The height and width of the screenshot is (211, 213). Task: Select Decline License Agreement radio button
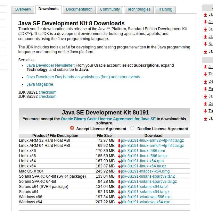click(x=132, y=128)
